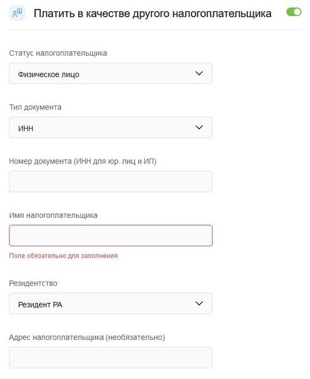Screen dimensions: 310x379
Task: Open the Физическое лицо status dropdown
Action: (x=111, y=73)
